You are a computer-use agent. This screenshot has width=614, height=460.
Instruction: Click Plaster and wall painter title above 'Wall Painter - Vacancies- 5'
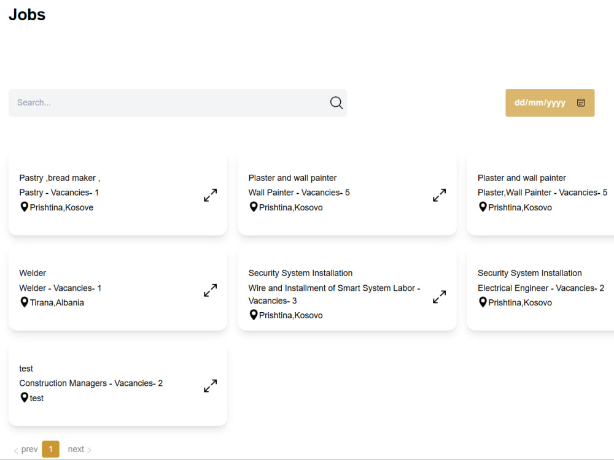point(292,178)
